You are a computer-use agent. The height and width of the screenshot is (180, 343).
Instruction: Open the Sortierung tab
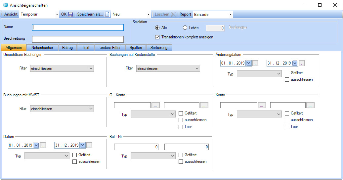[159, 48]
